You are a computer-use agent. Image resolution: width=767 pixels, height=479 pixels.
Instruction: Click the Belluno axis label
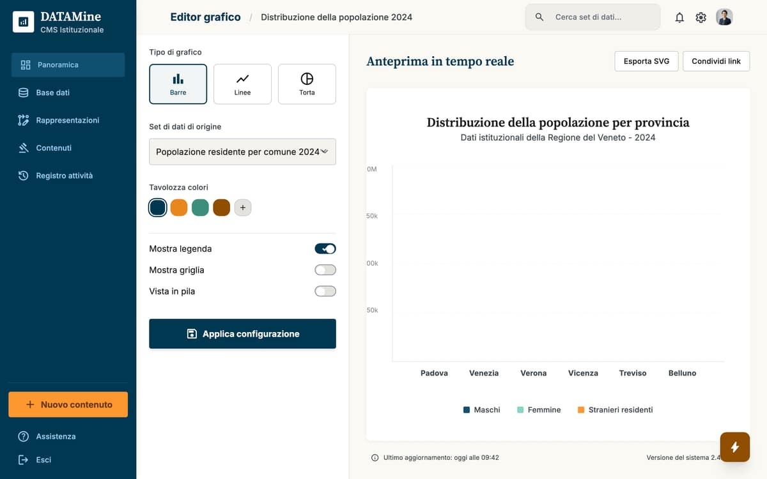coord(683,373)
